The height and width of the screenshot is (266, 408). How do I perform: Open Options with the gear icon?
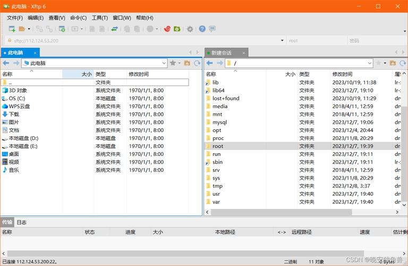coord(190,29)
